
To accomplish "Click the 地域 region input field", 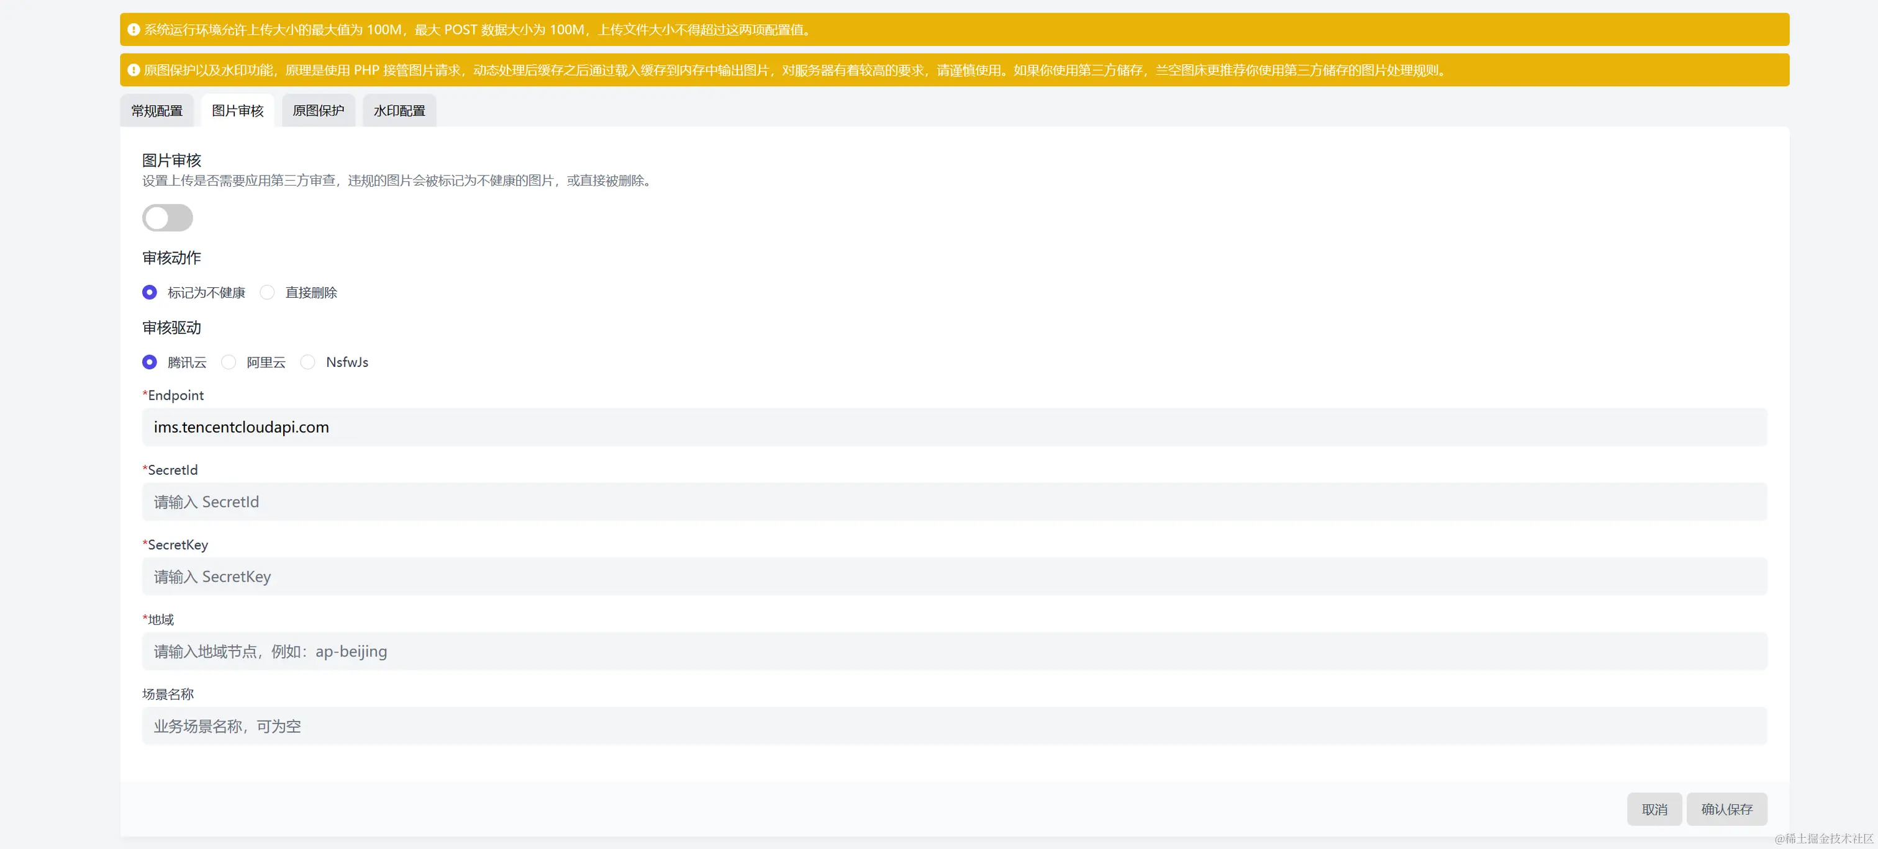I will [x=953, y=652].
